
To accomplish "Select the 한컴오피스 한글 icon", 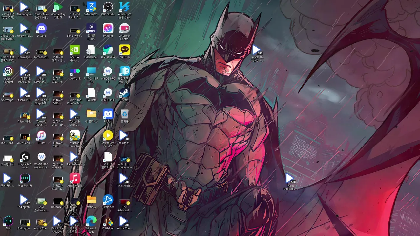I will [125, 75].
